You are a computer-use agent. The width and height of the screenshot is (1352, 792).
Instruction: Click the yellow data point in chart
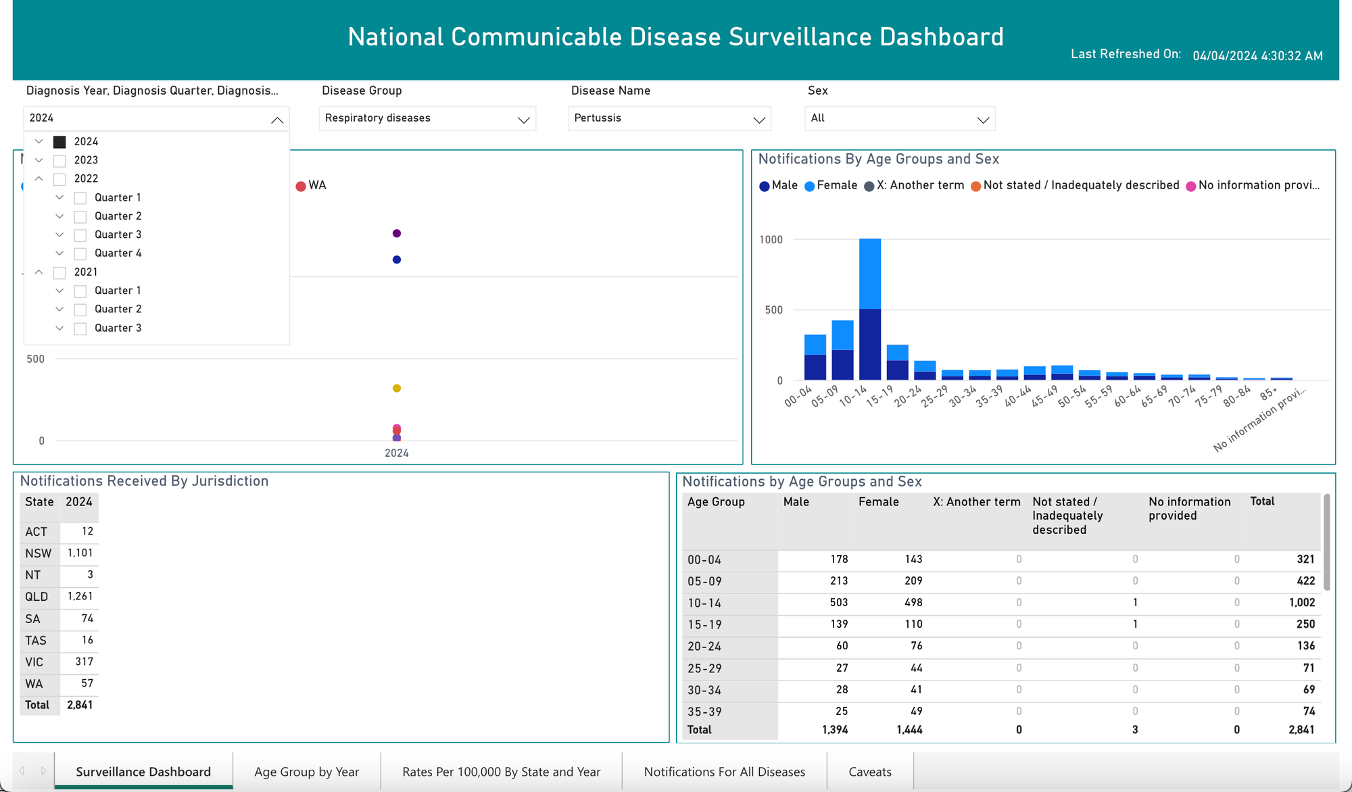397,388
